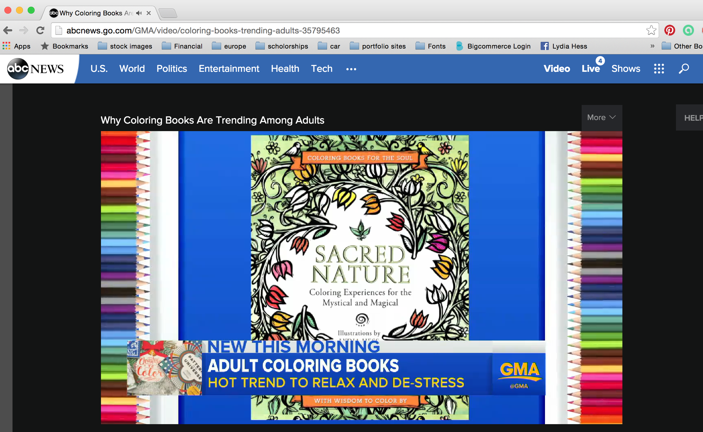703x432 pixels.
Task: Close the Why Coloring Books tab
Action: (x=149, y=13)
